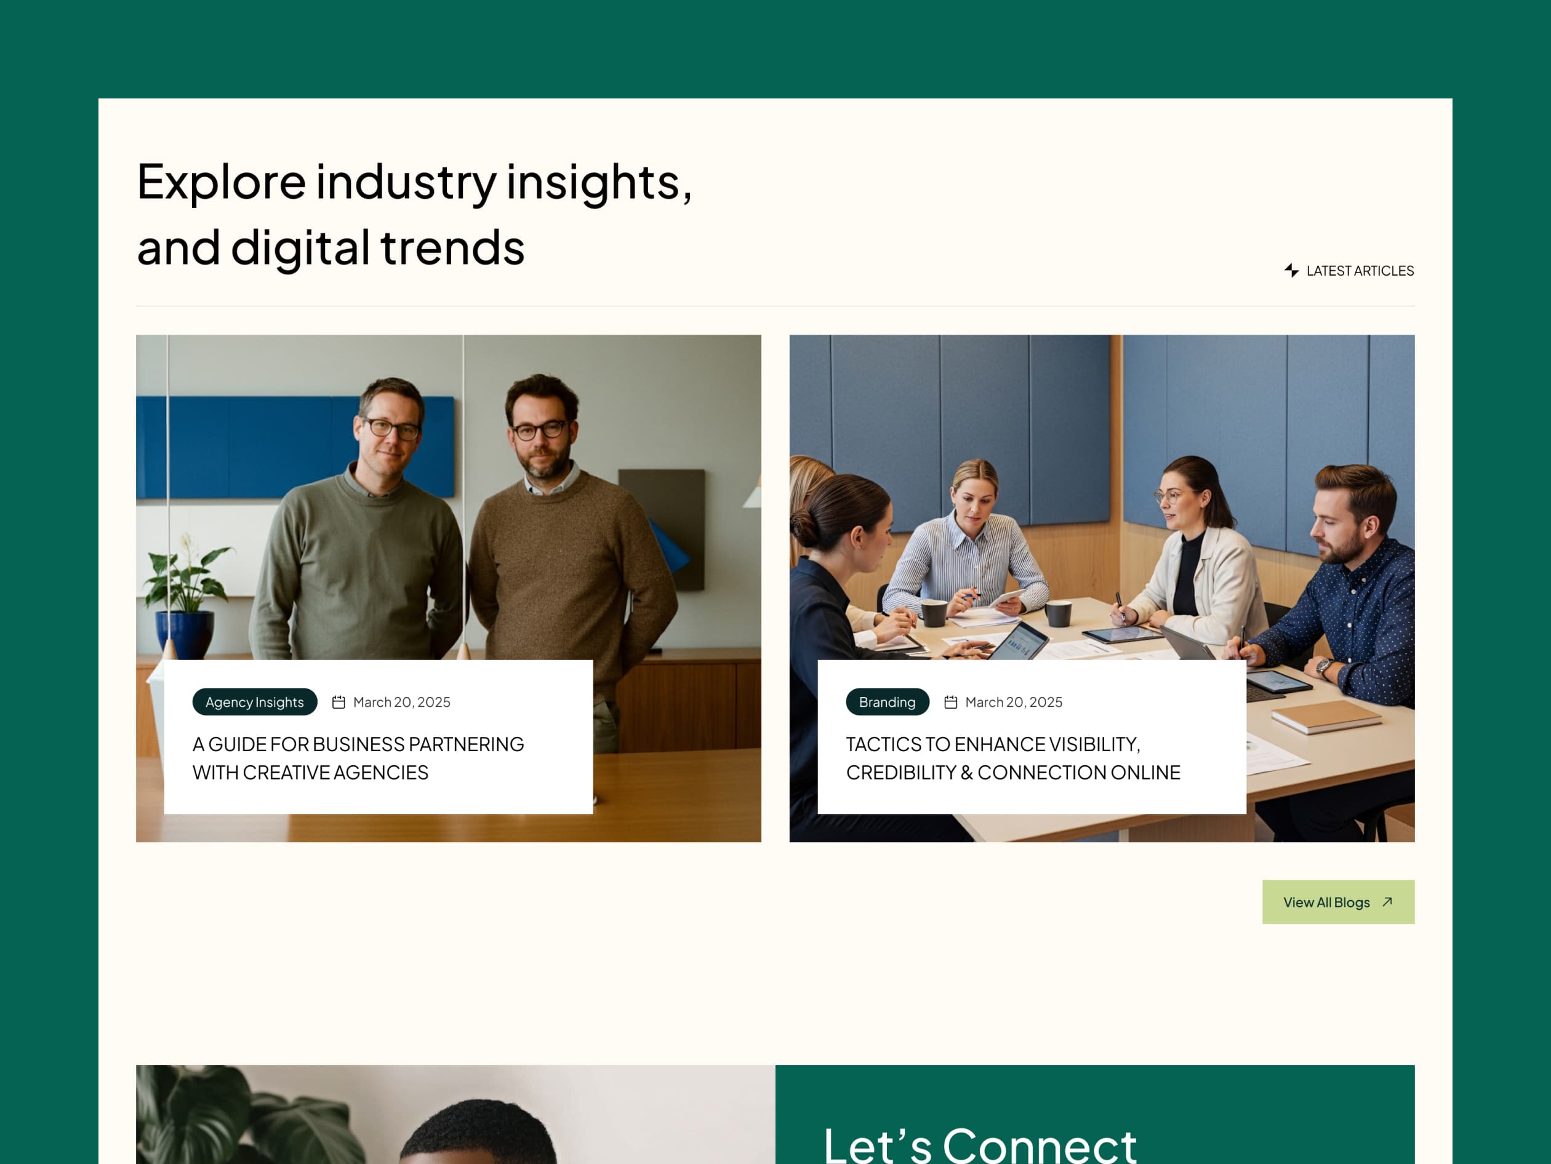1551x1164 pixels.
Task: Click the portrait image beside Let's Connect
Action: (456, 1114)
